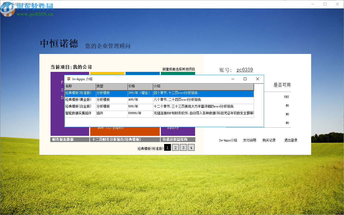
Task: Click the yellow color bar above the dialog
Action: click(107, 73)
